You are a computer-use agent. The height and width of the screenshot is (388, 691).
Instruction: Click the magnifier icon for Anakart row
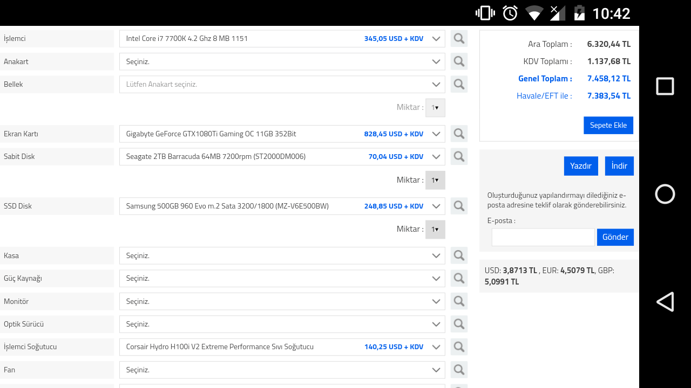click(459, 61)
